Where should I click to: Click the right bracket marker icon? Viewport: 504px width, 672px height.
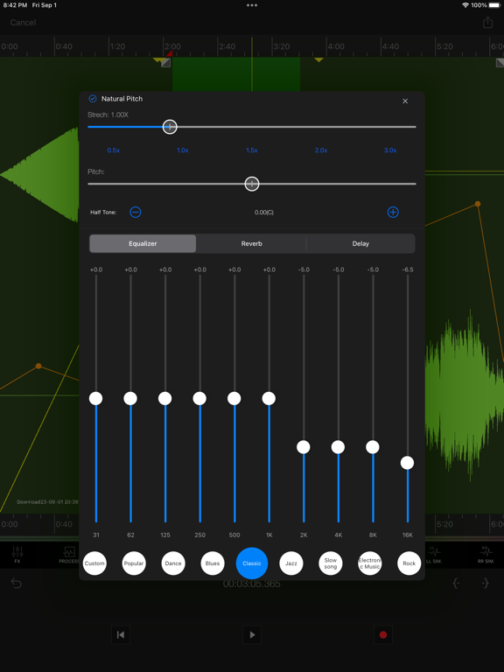485,584
